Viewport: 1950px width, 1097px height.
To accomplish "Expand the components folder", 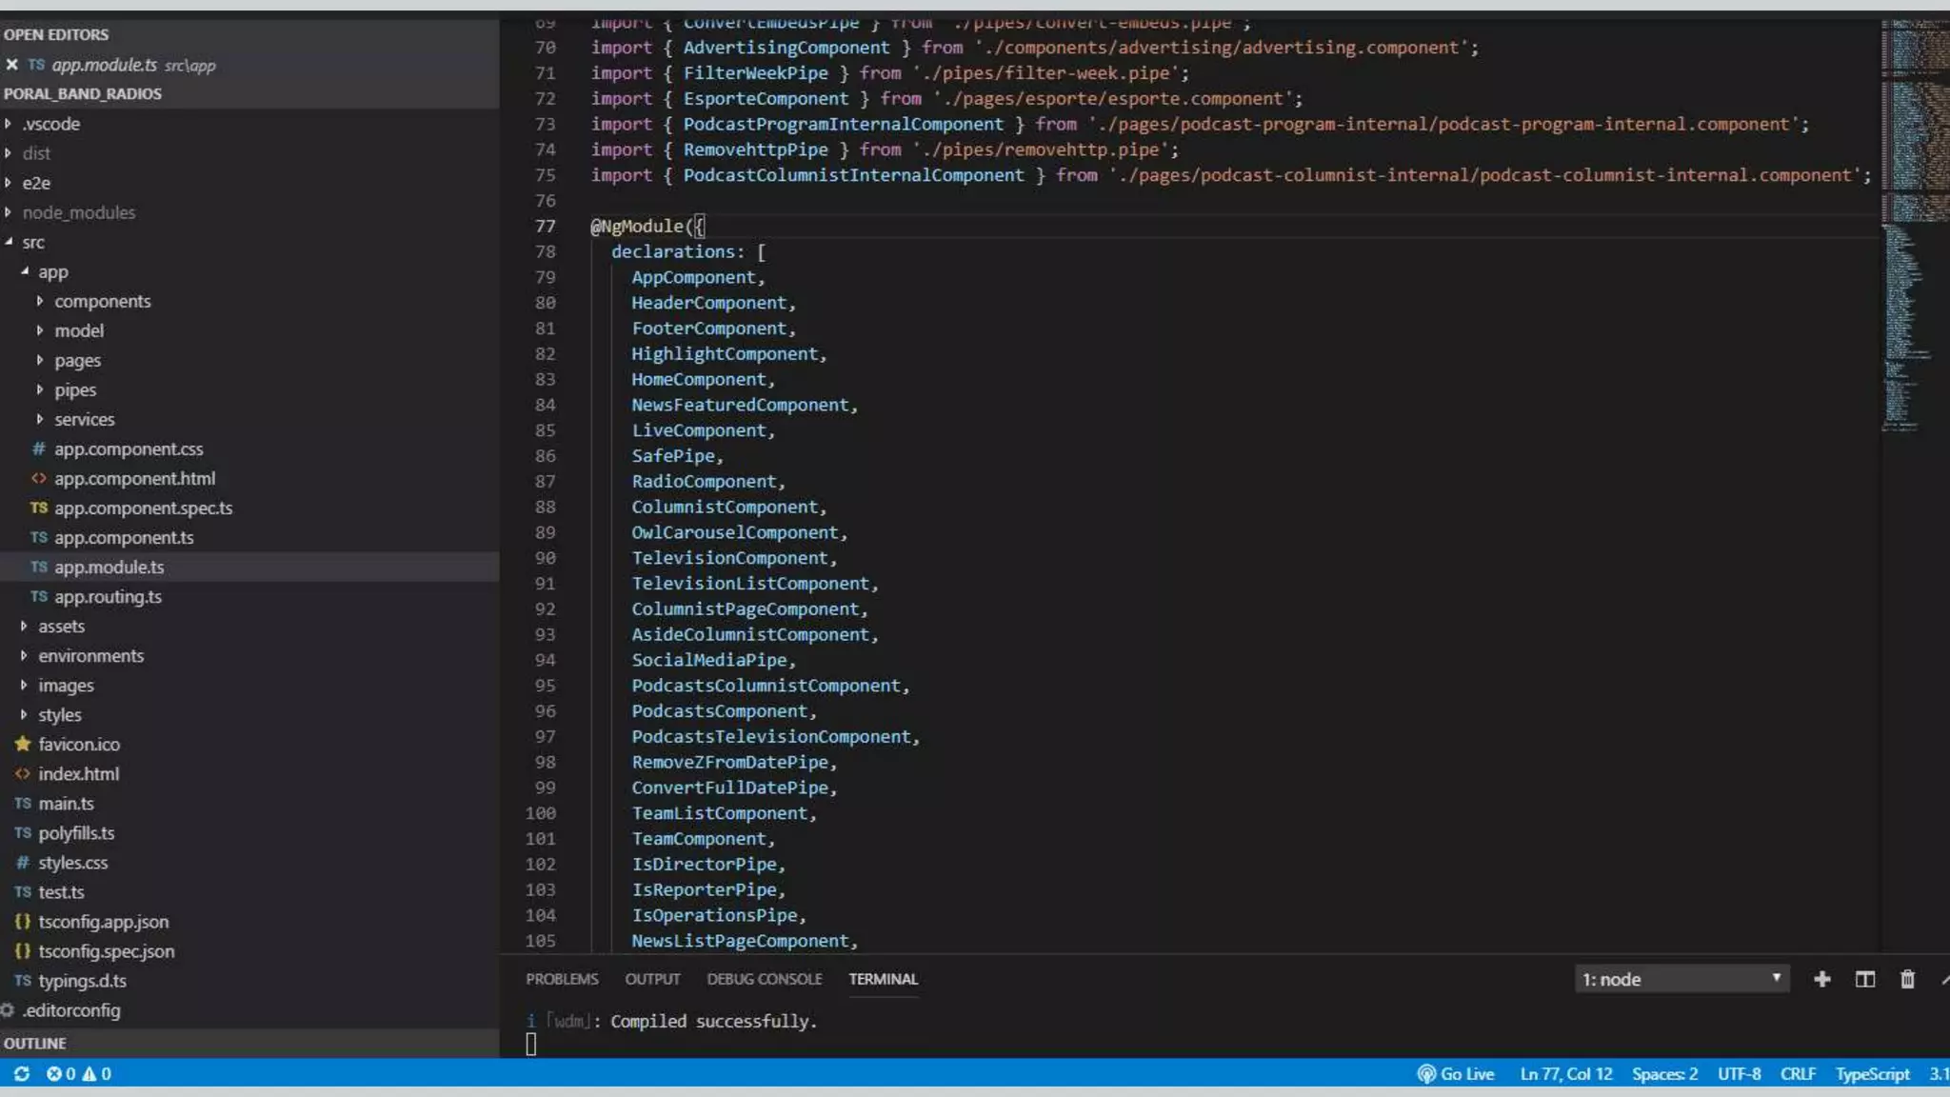I will (x=102, y=301).
